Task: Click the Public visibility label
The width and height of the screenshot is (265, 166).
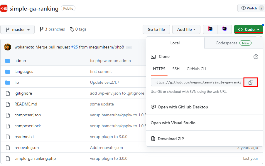Action: click(x=68, y=9)
